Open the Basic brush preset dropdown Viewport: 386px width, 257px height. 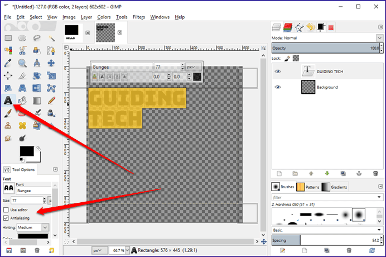[x=379, y=230]
